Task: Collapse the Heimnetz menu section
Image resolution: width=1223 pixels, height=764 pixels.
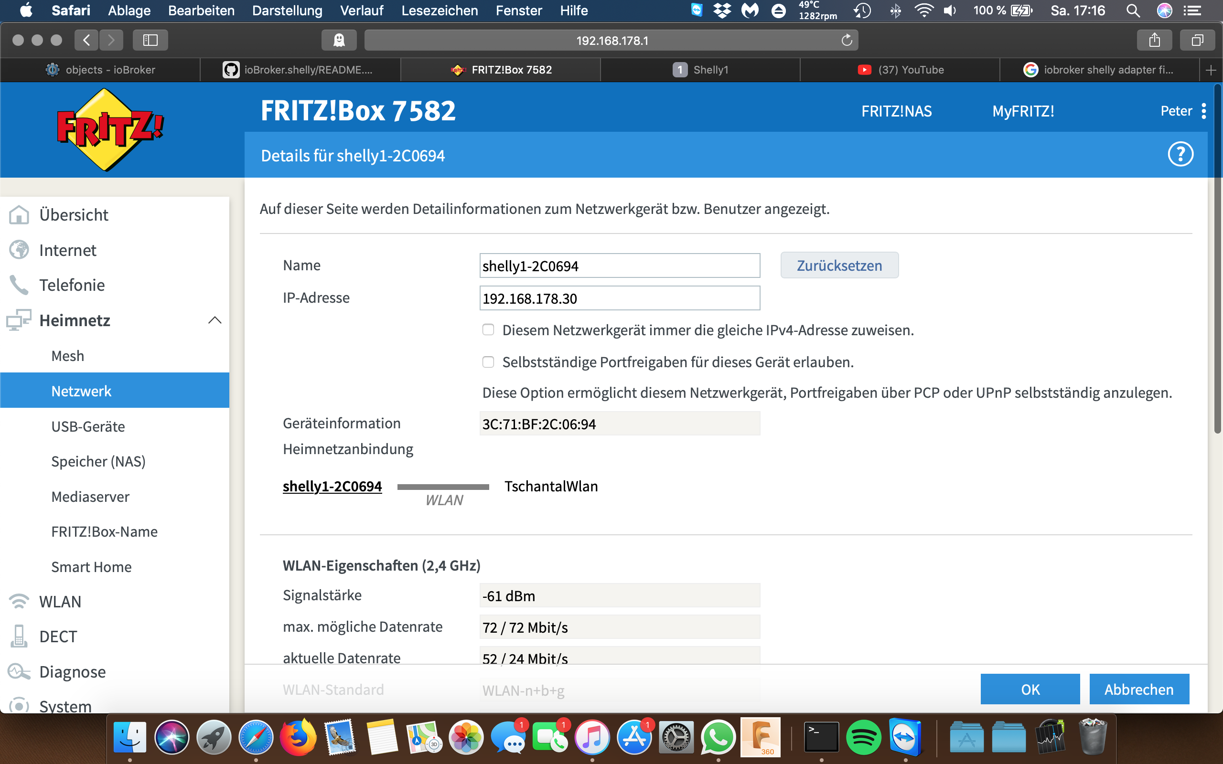Action: 215,320
